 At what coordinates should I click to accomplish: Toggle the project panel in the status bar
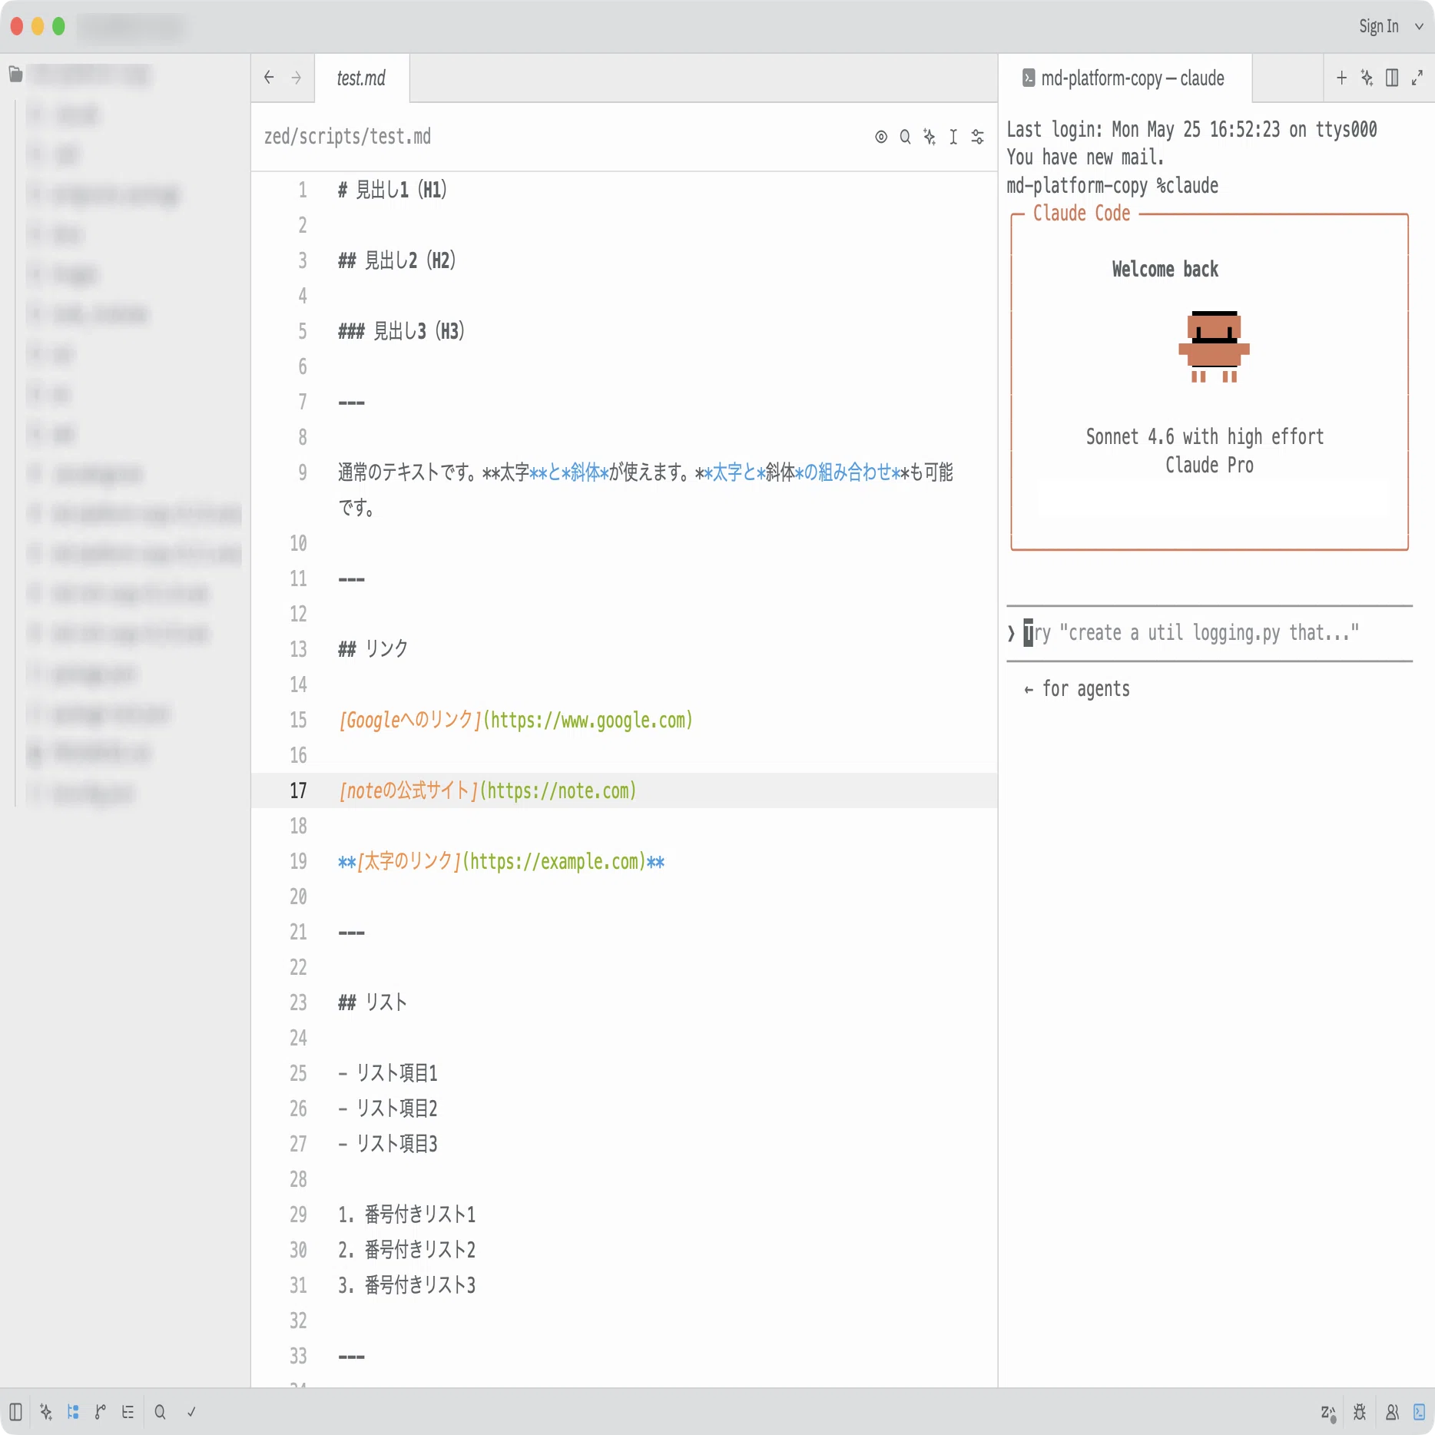point(73,1412)
